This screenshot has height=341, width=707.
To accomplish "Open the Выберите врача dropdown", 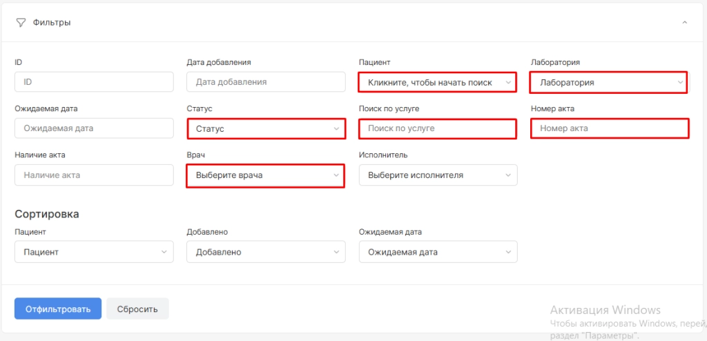I will 265,175.
